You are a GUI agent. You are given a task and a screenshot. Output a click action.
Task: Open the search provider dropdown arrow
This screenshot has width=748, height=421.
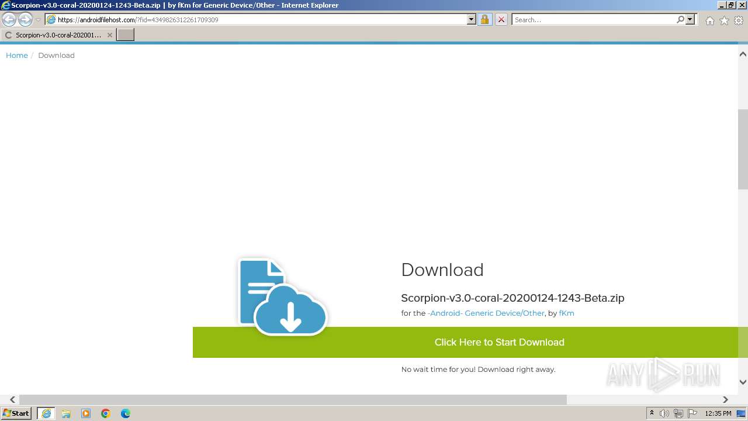690,19
